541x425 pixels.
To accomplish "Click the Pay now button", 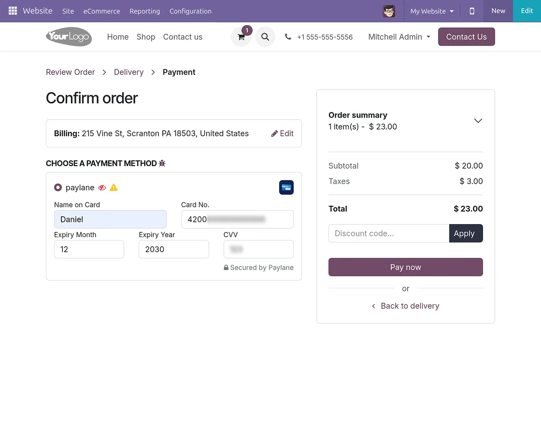I will tap(405, 267).
